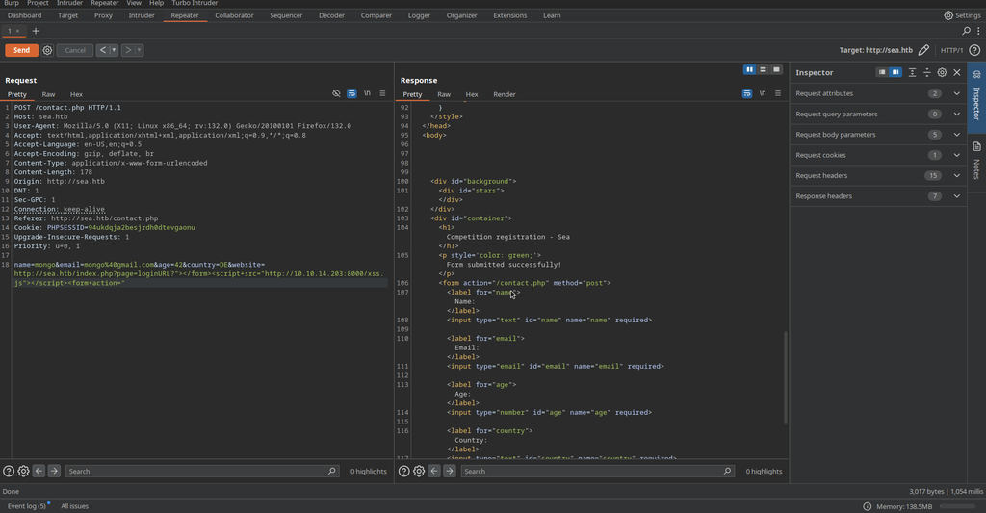
Task: Open the Event log
Action: [x=26, y=505]
